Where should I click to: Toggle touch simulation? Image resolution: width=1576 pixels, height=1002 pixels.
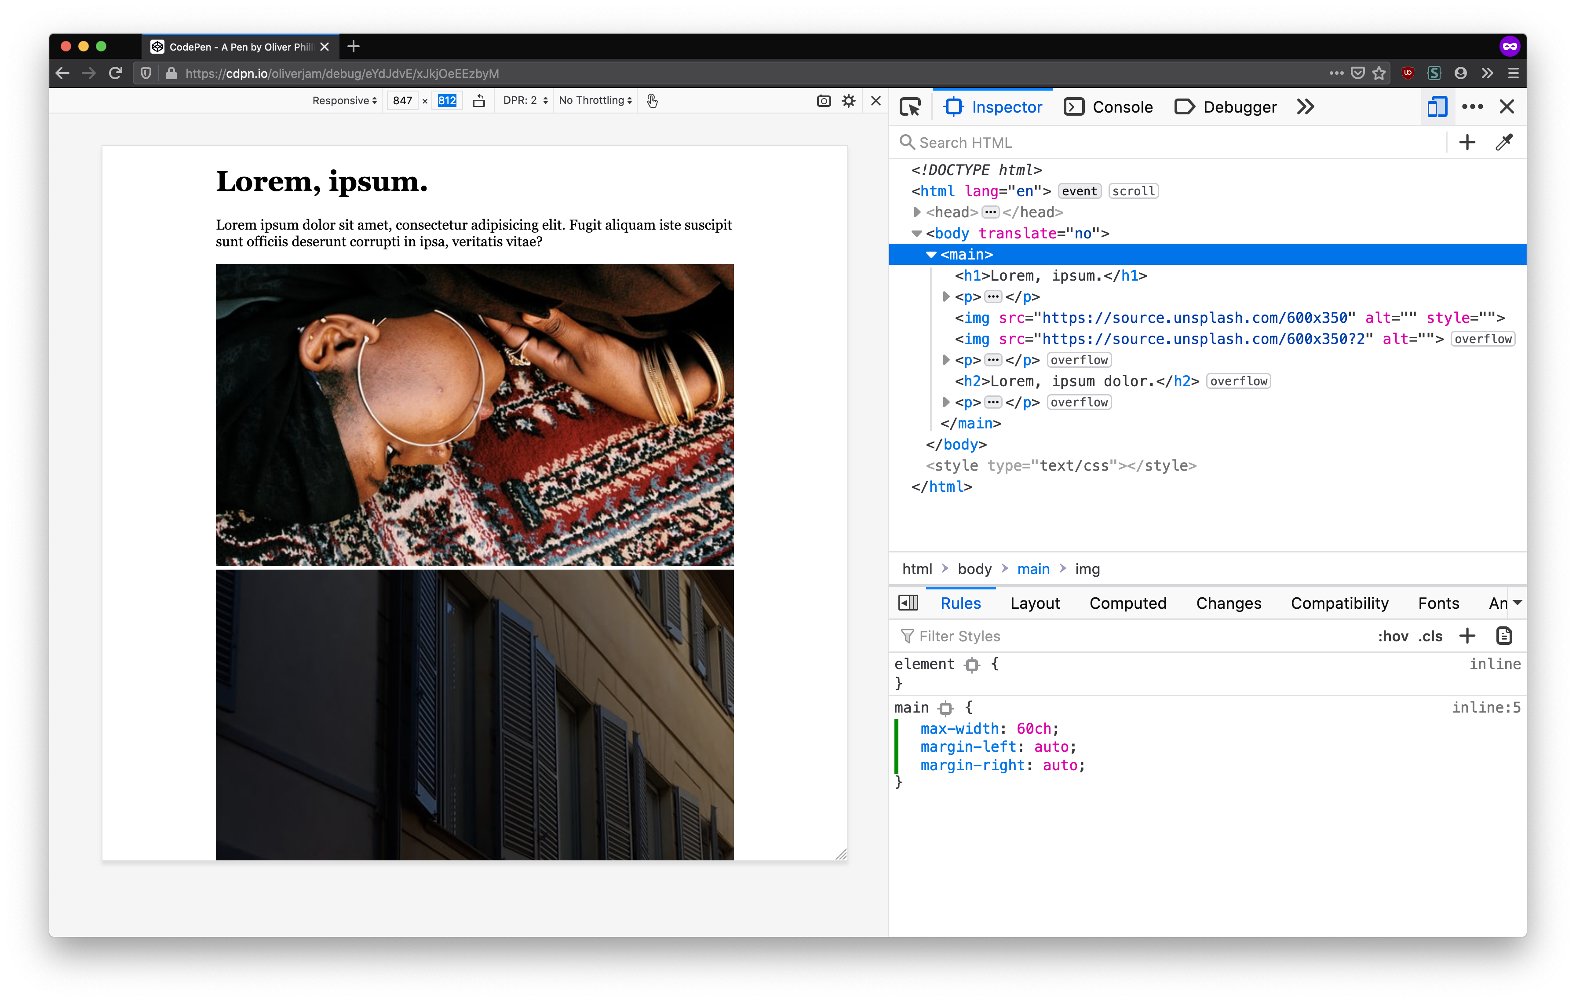[x=652, y=101]
